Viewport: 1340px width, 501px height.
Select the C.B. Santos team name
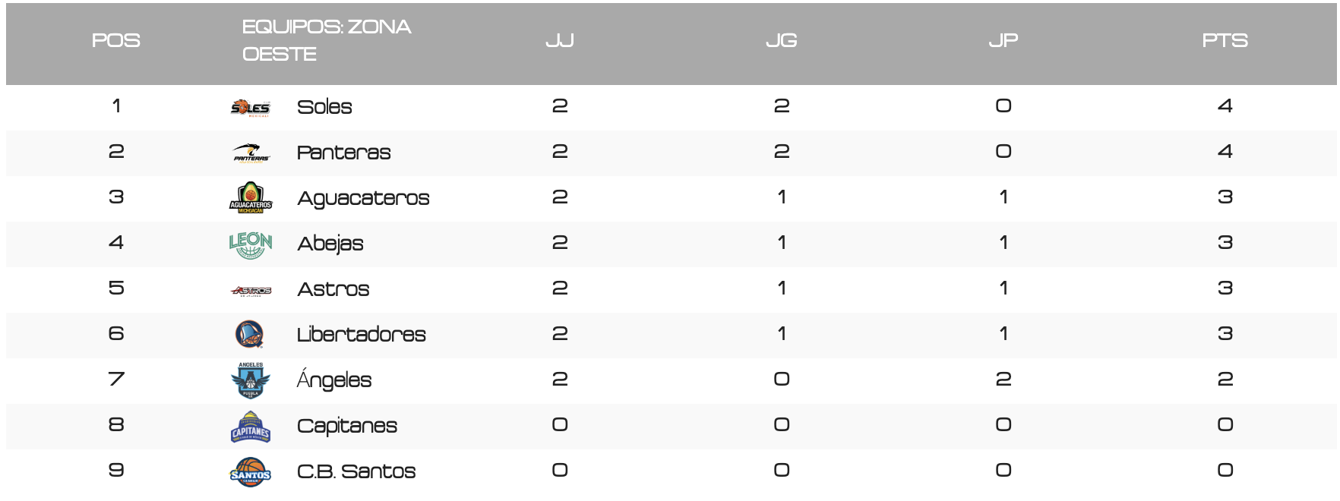click(x=356, y=471)
